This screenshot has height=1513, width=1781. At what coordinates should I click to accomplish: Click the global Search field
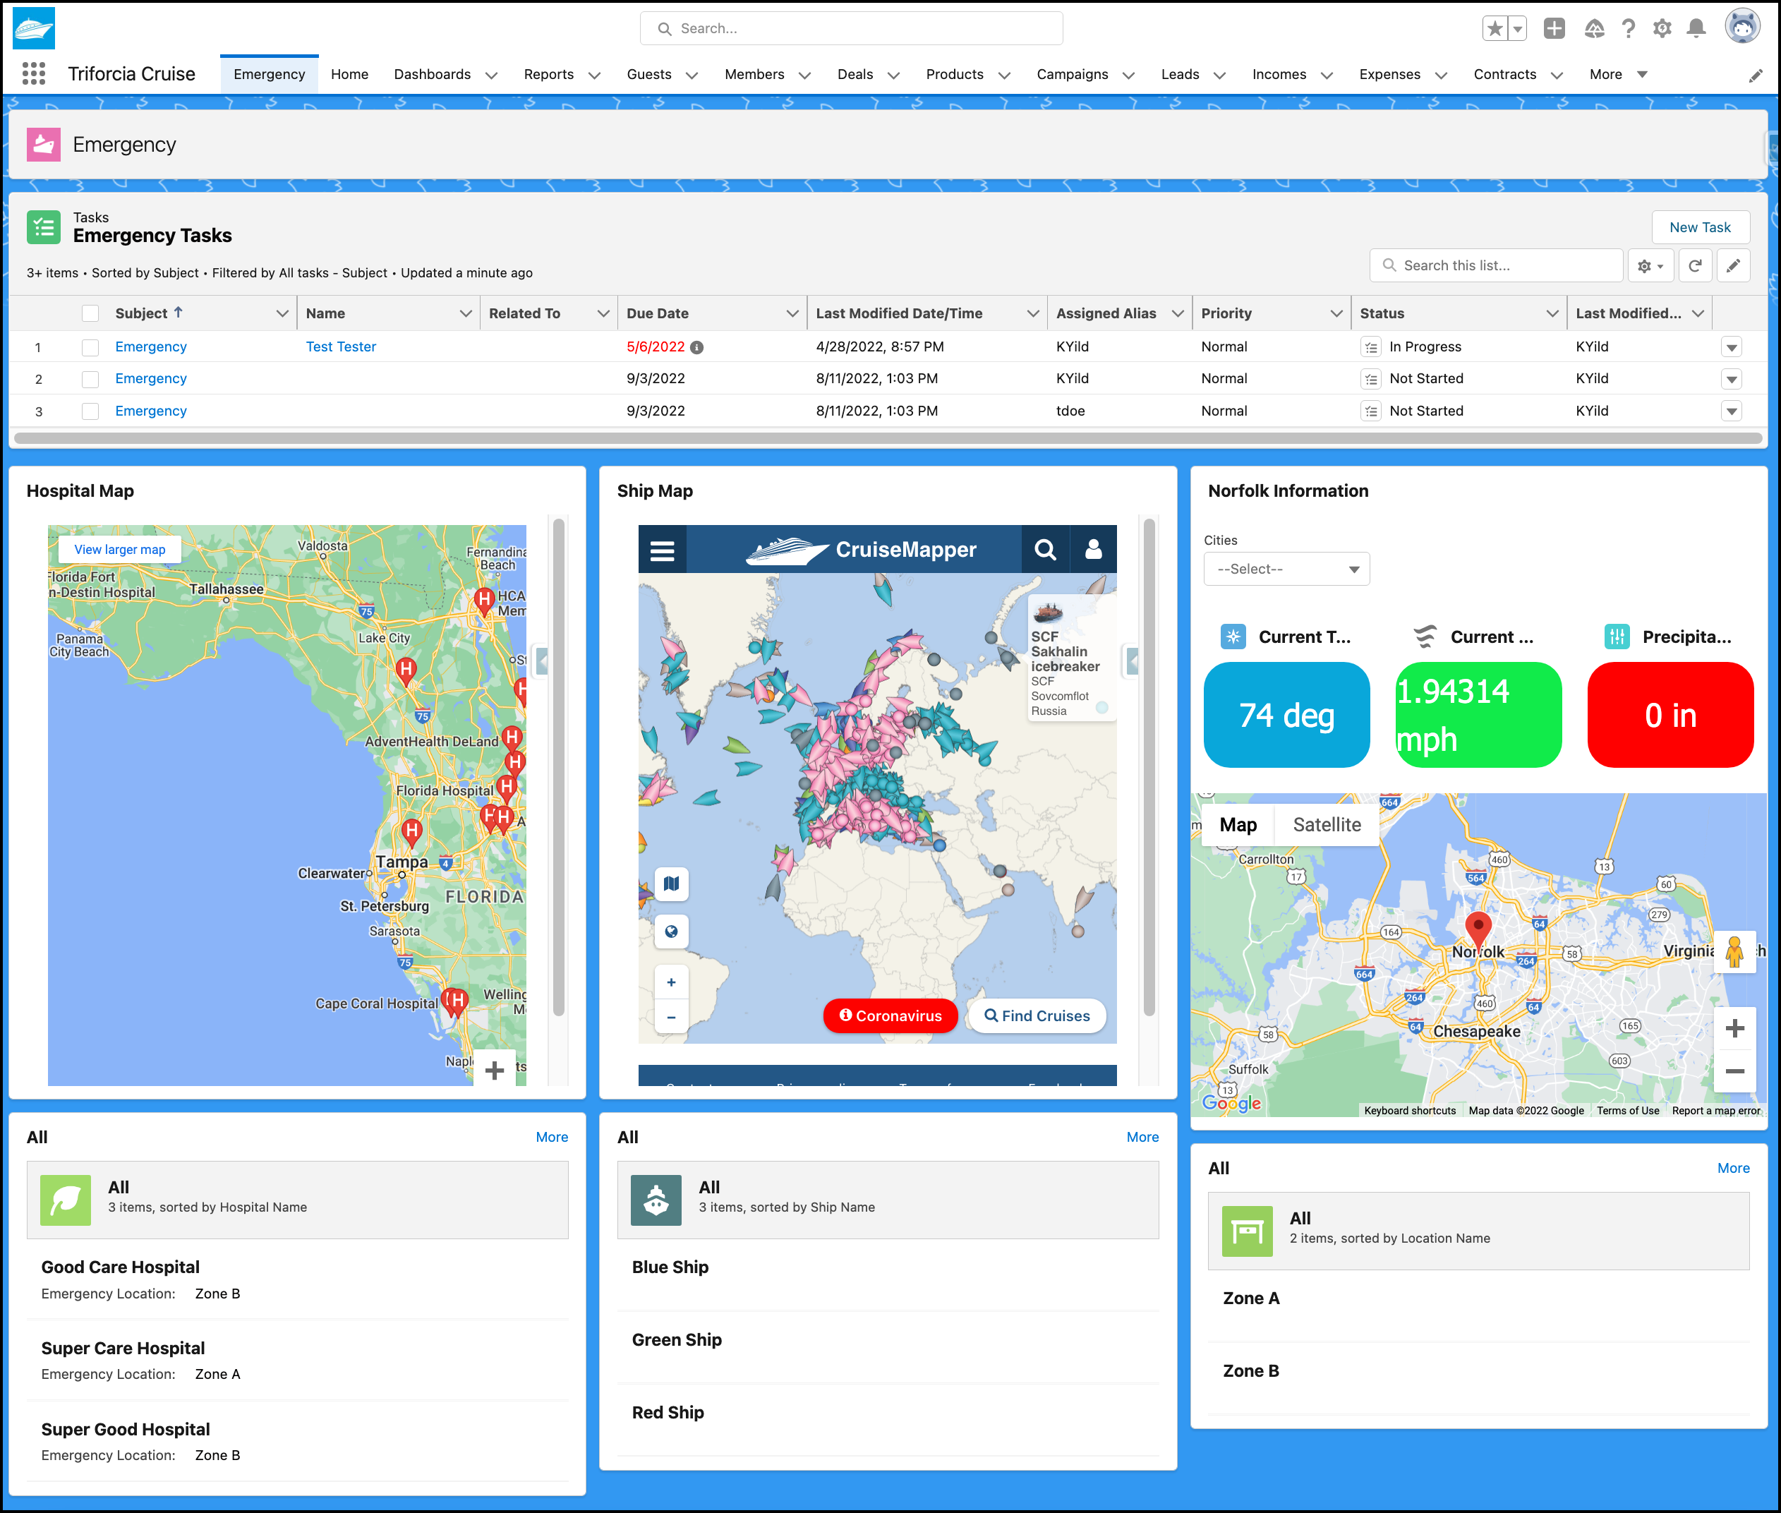pos(852,28)
